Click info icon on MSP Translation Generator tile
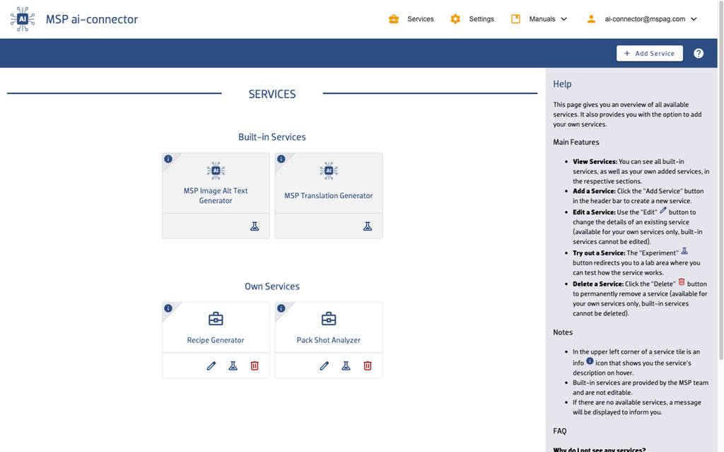The height and width of the screenshot is (452, 724). click(281, 159)
